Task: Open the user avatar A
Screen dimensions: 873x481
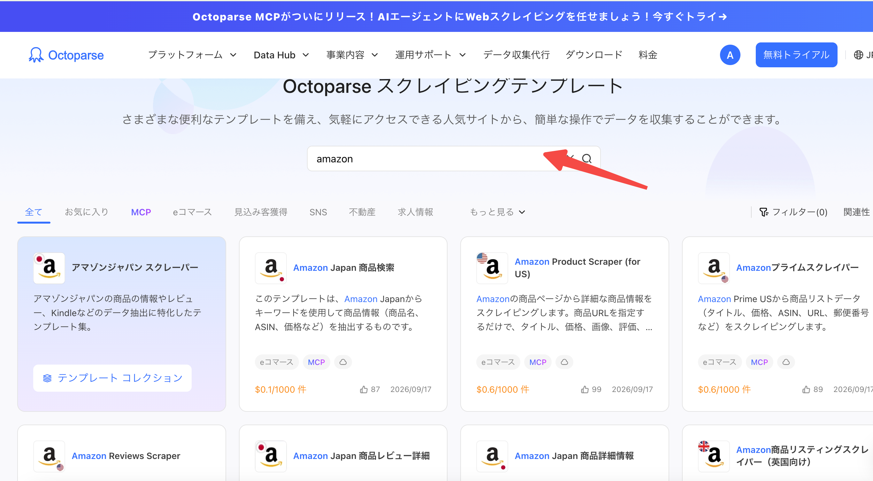Action: 730,55
